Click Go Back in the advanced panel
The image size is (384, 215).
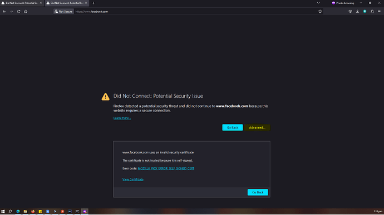coord(258,192)
